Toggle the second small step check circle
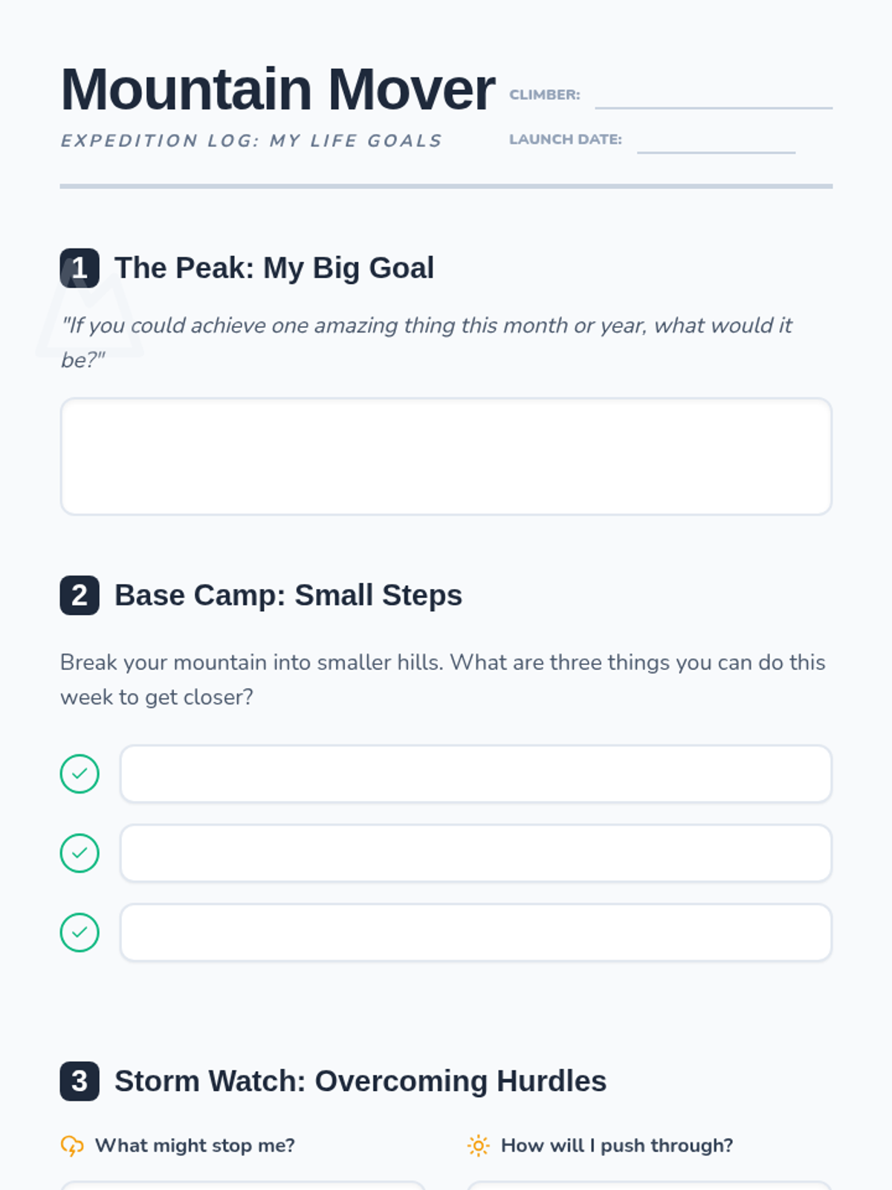The image size is (892, 1190). point(80,853)
